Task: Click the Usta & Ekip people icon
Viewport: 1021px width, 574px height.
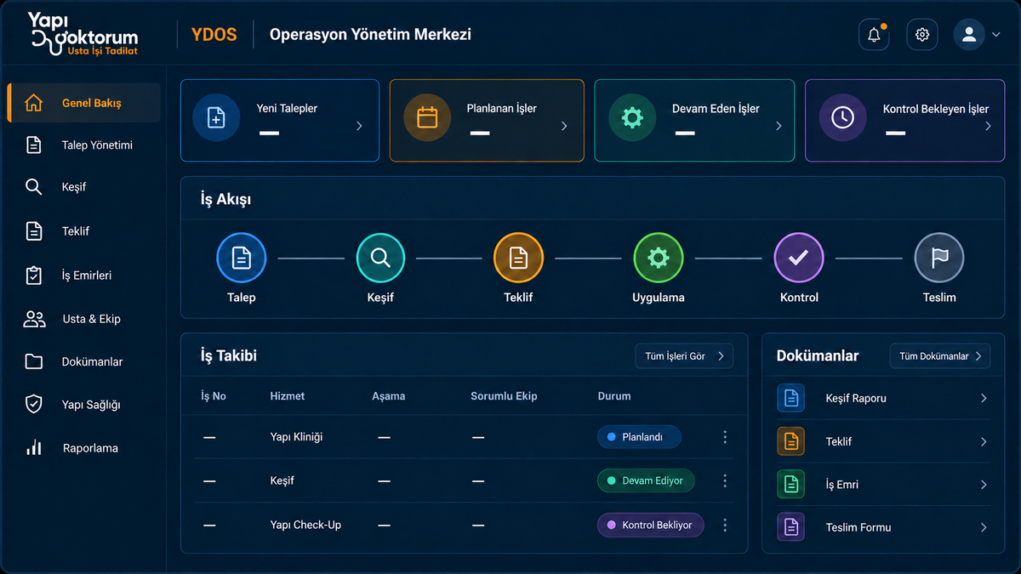Action: 34,319
